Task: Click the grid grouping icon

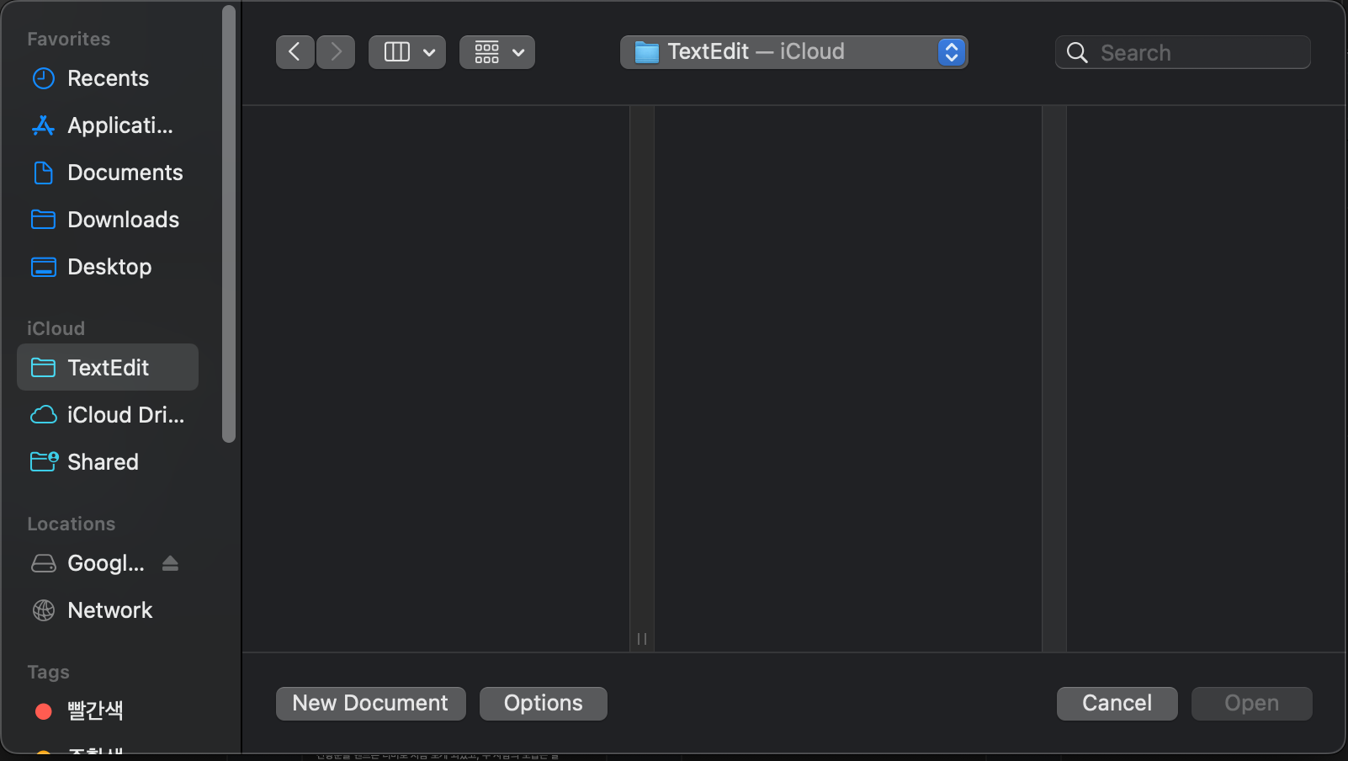Action: 487,52
